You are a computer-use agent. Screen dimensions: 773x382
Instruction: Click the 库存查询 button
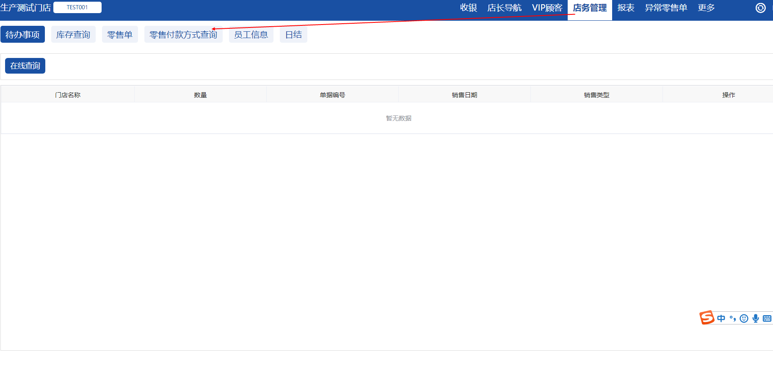[x=73, y=35]
